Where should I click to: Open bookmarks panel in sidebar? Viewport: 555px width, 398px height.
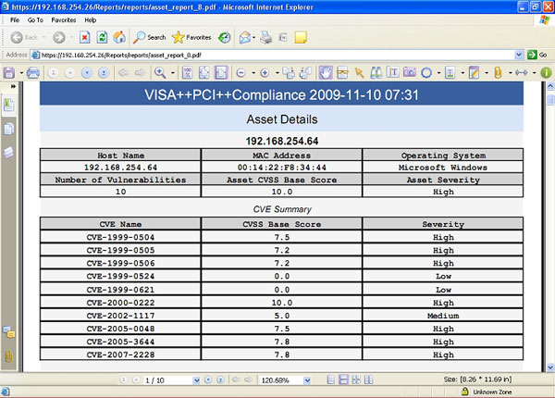tap(9, 106)
